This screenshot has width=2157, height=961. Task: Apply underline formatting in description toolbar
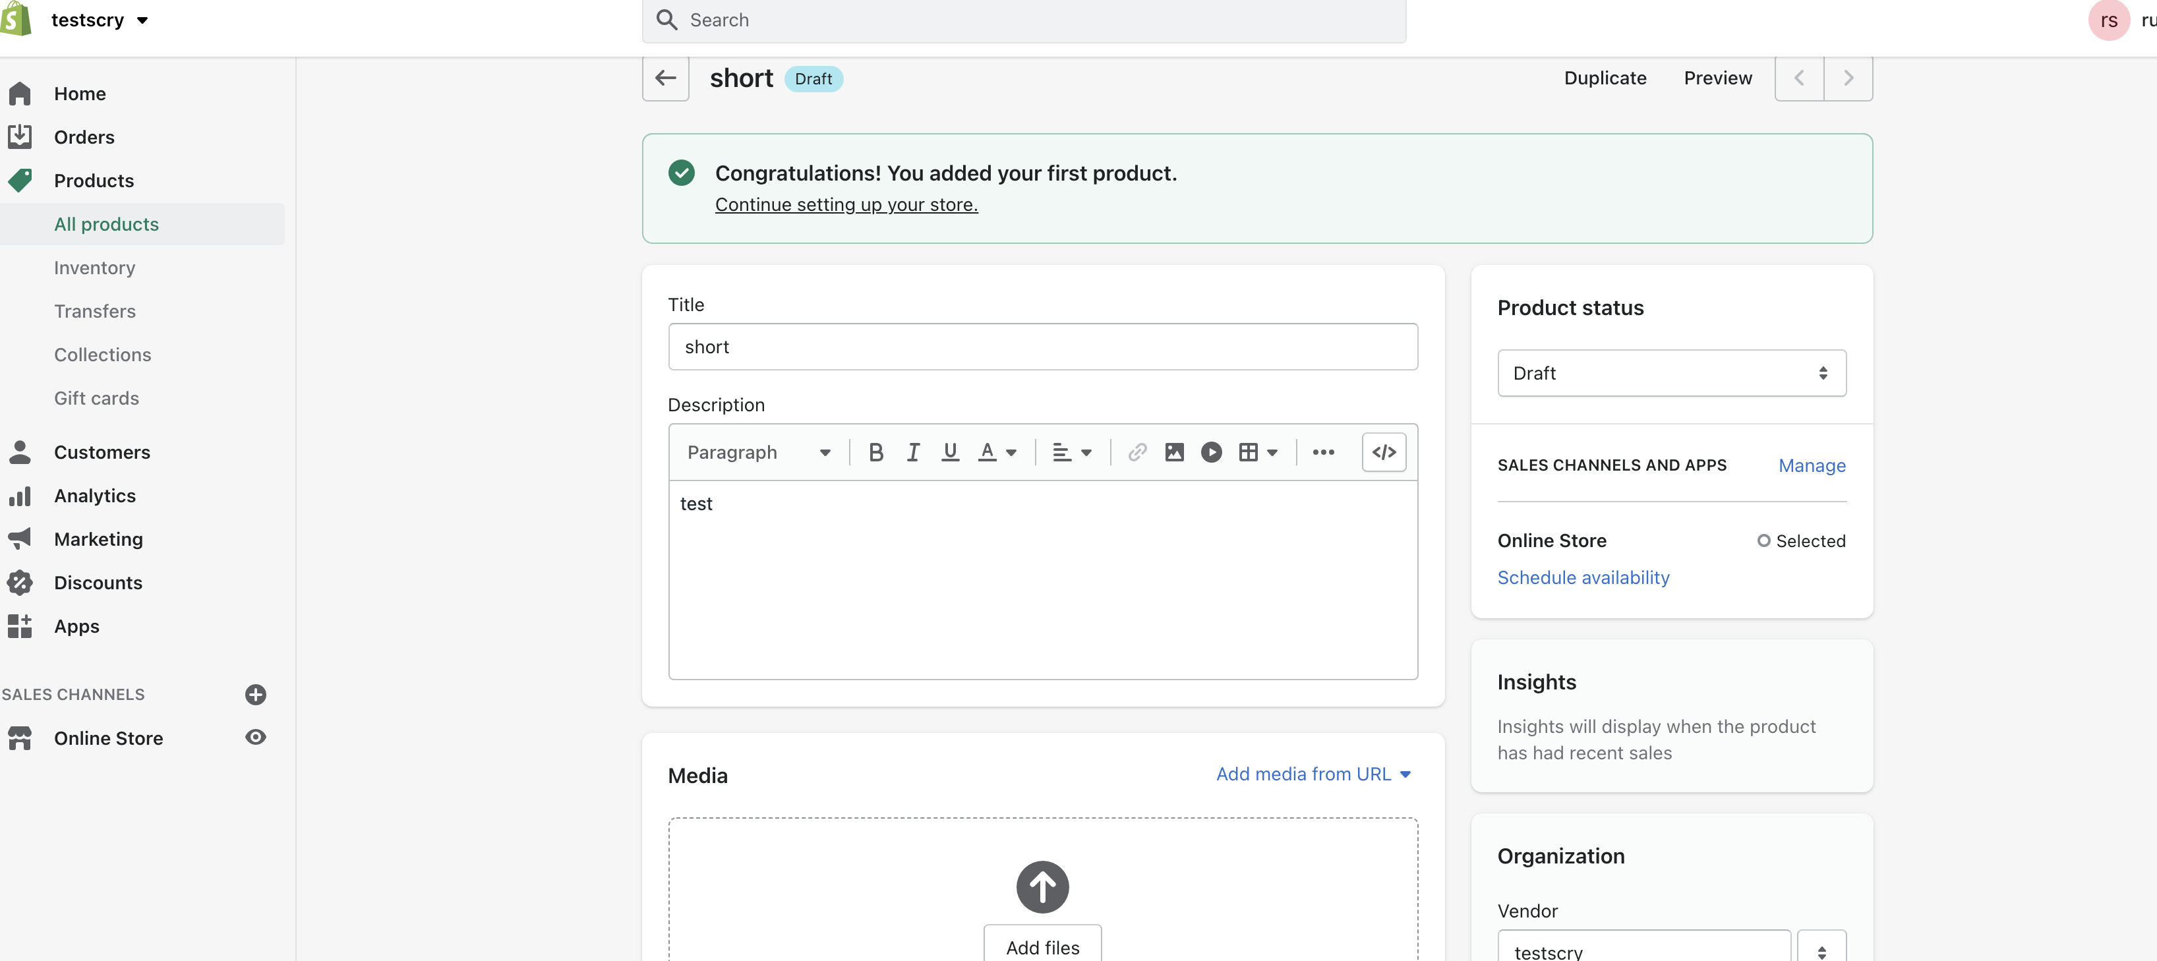coord(949,453)
